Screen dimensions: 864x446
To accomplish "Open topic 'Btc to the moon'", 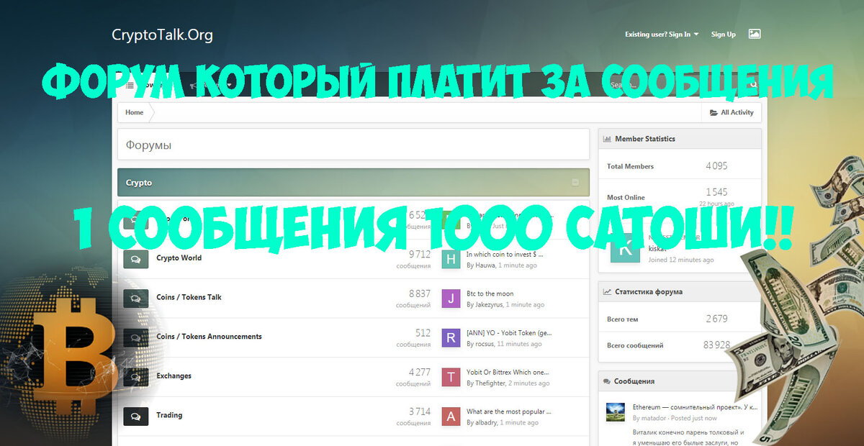I will [490, 293].
